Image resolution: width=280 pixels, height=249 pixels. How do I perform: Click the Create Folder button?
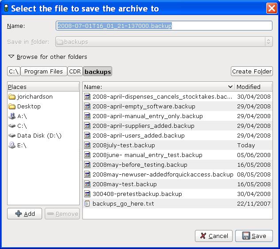pos(252,71)
